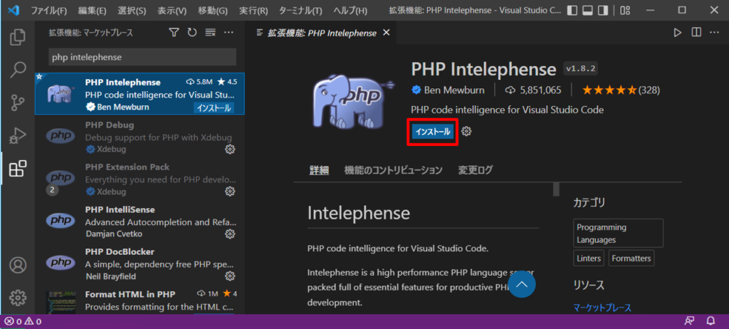The width and height of the screenshot is (729, 329).
Task: Open the 編集(E) menu
Action: coord(92,10)
